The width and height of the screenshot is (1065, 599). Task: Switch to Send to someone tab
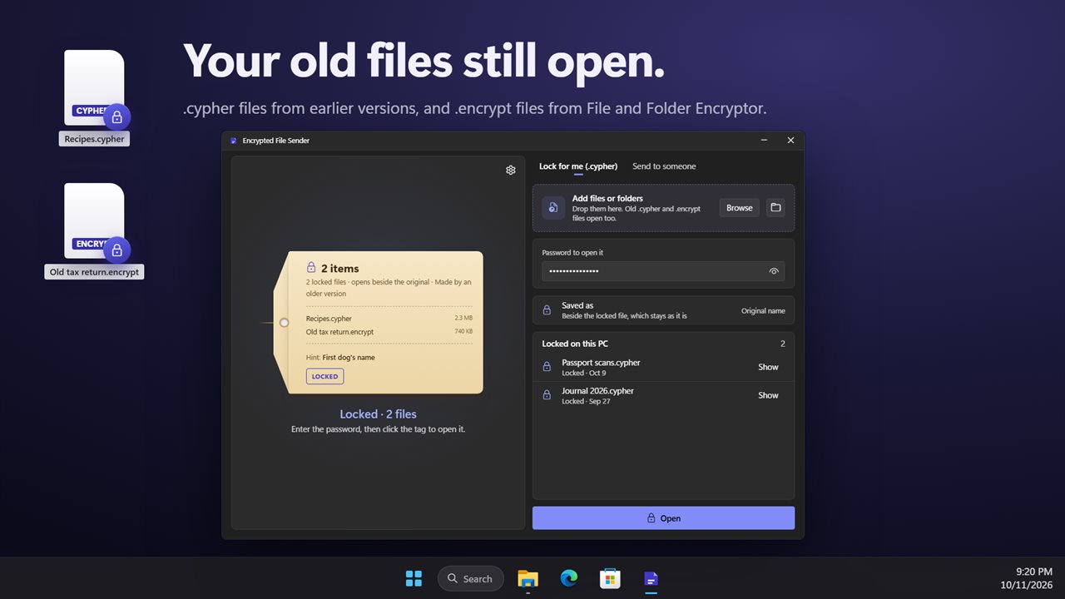[664, 166]
